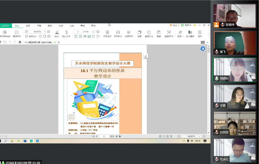Click the home icon beside document tab

[x=20, y=42]
